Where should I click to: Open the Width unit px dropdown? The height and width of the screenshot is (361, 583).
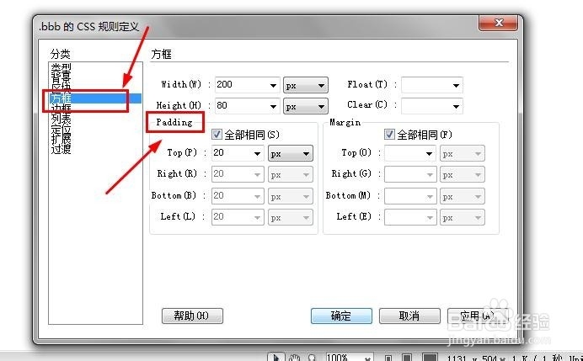[x=306, y=86]
